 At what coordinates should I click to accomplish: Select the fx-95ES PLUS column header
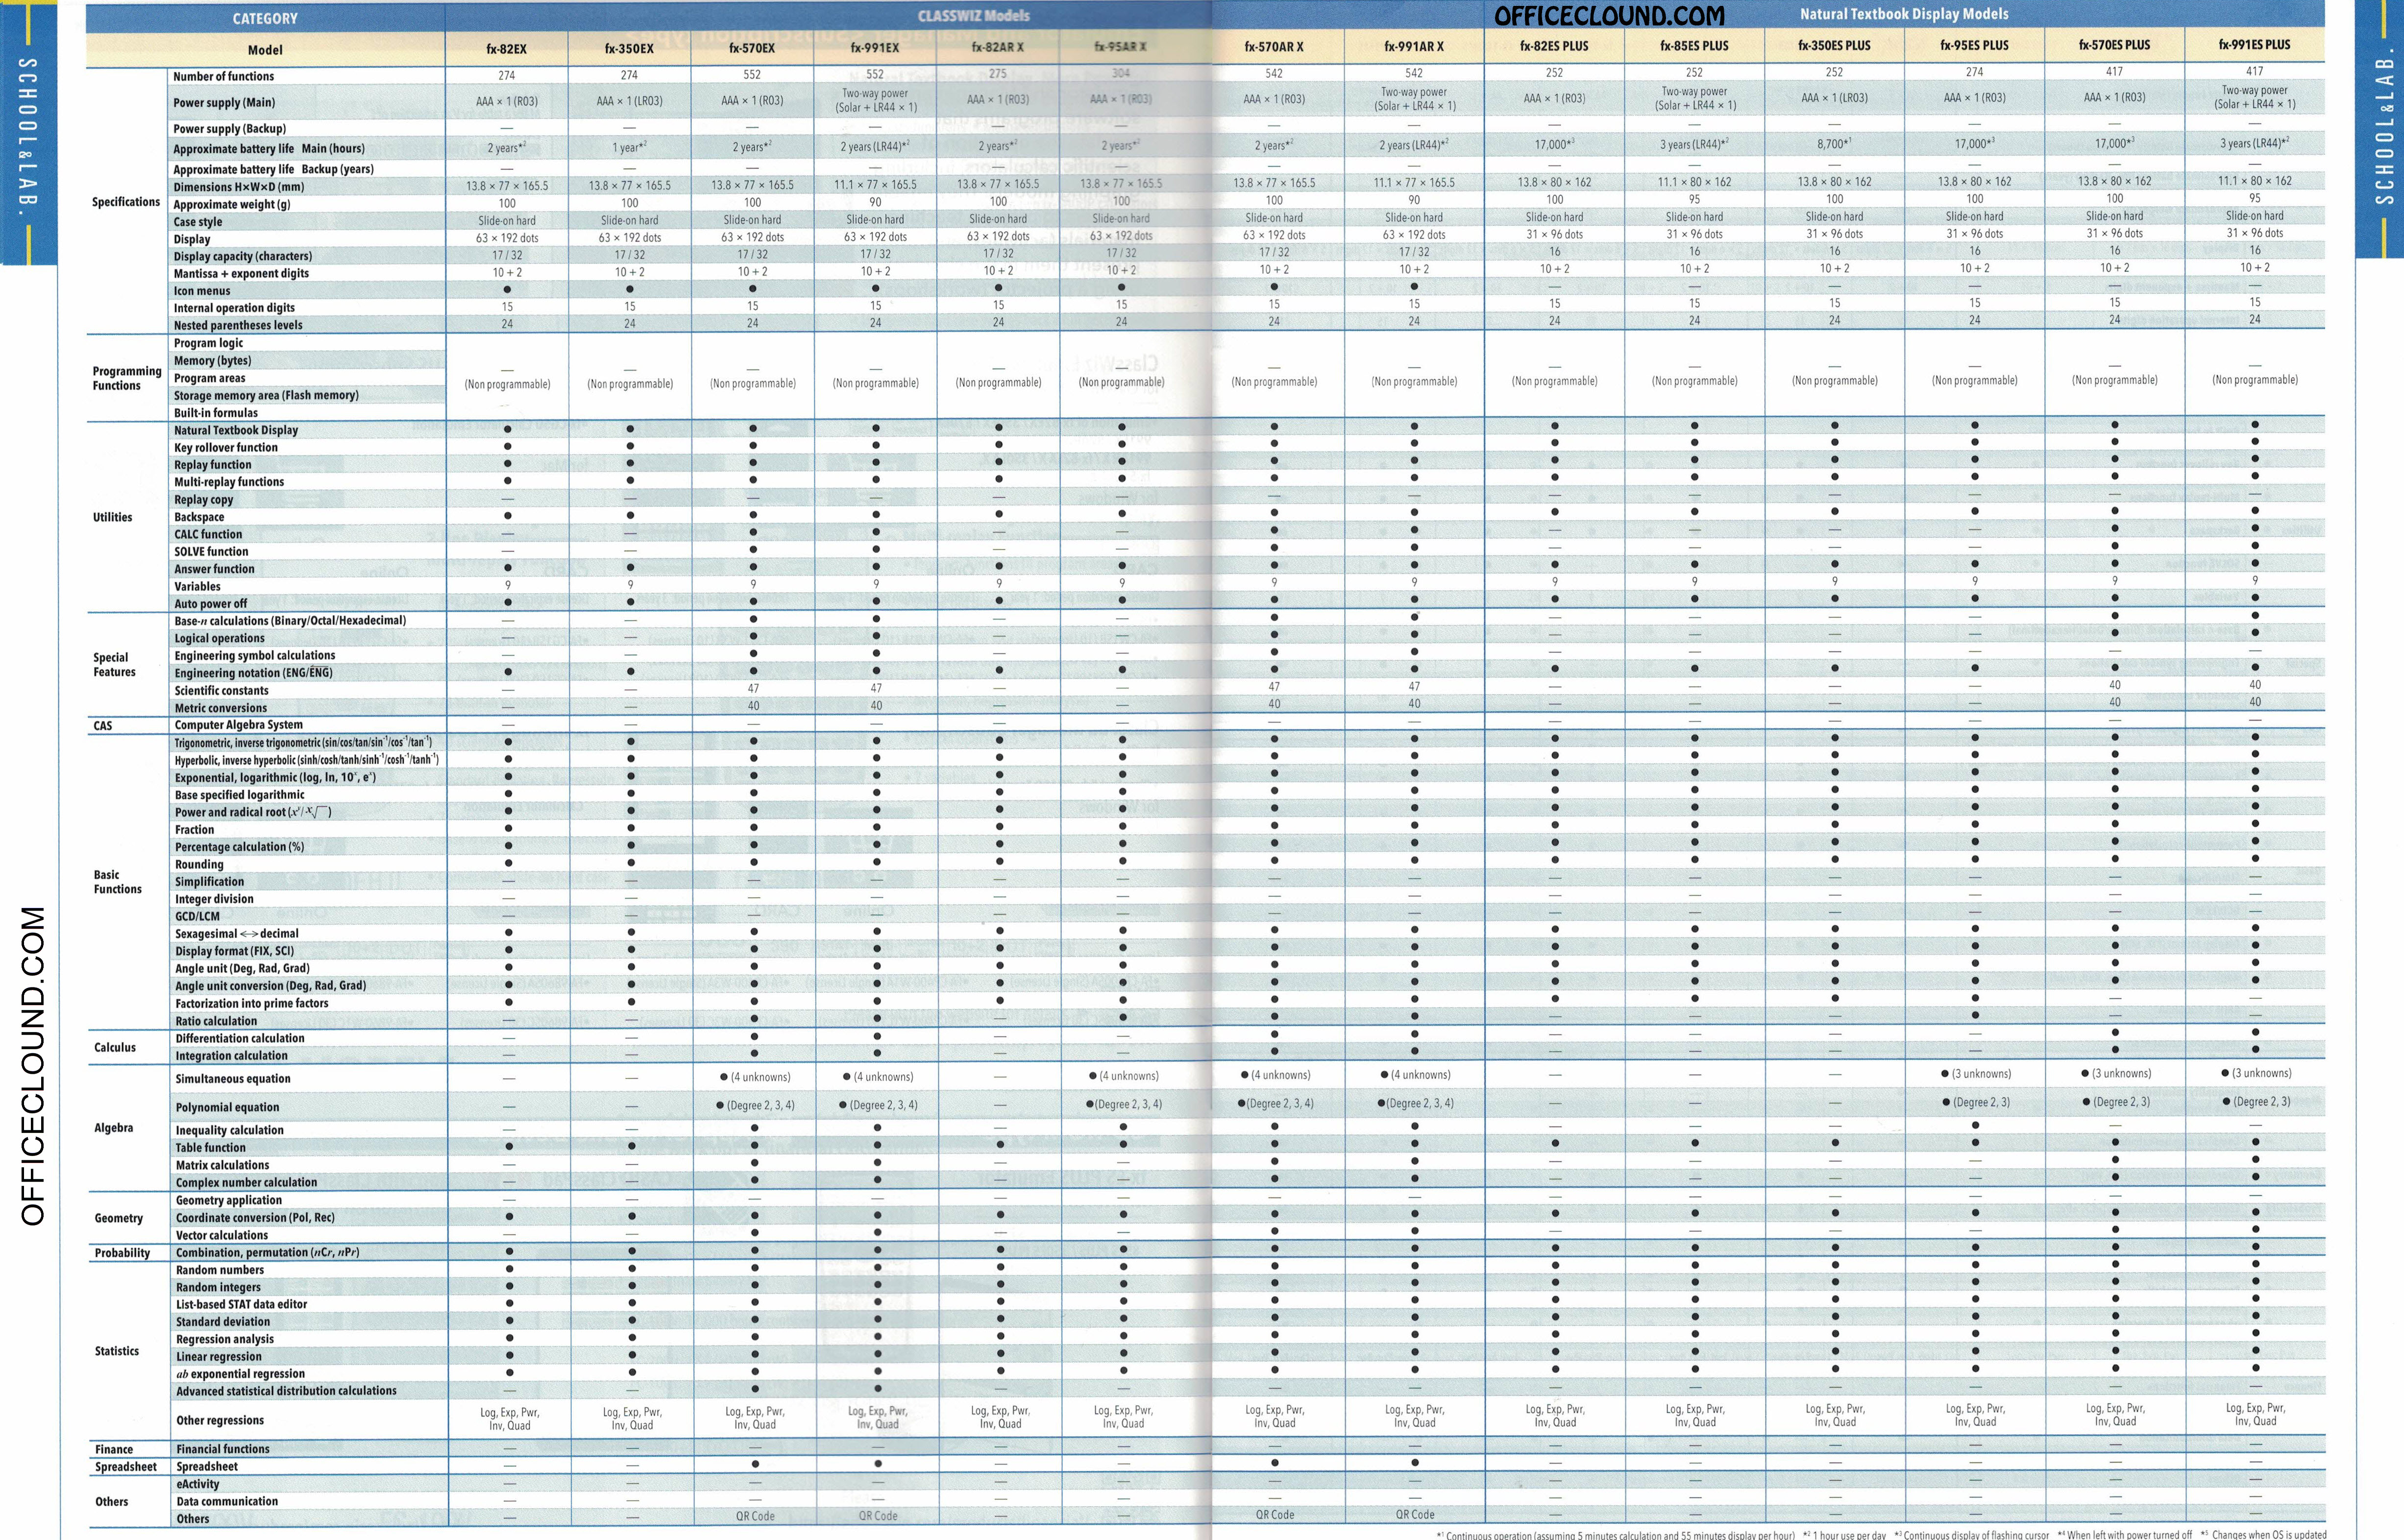coord(1974,45)
